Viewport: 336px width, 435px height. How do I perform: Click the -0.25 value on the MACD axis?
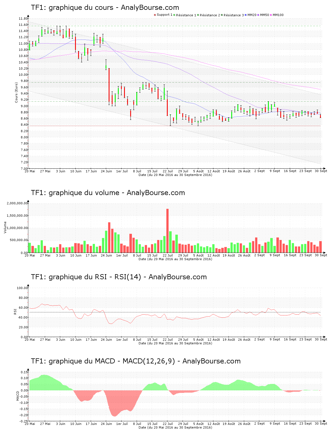[24, 421]
